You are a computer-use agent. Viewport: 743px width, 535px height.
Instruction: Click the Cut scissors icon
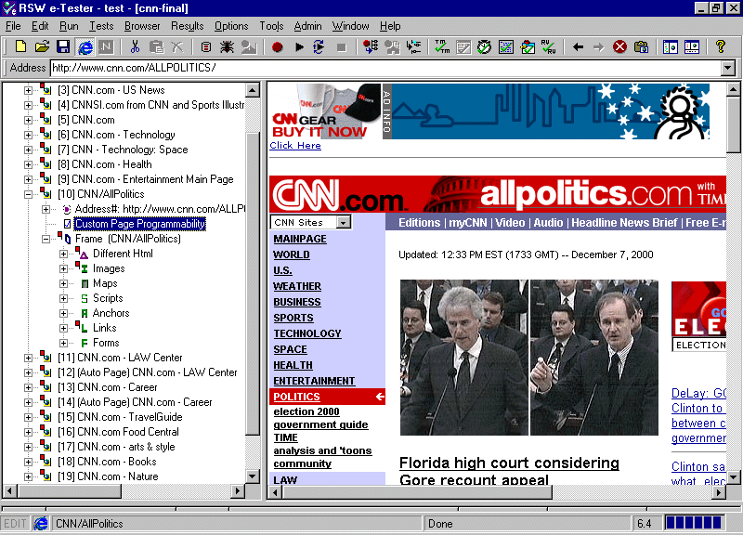pyautogui.click(x=135, y=46)
